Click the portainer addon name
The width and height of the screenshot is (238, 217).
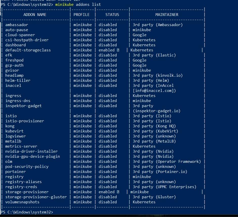click(x=15, y=172)
